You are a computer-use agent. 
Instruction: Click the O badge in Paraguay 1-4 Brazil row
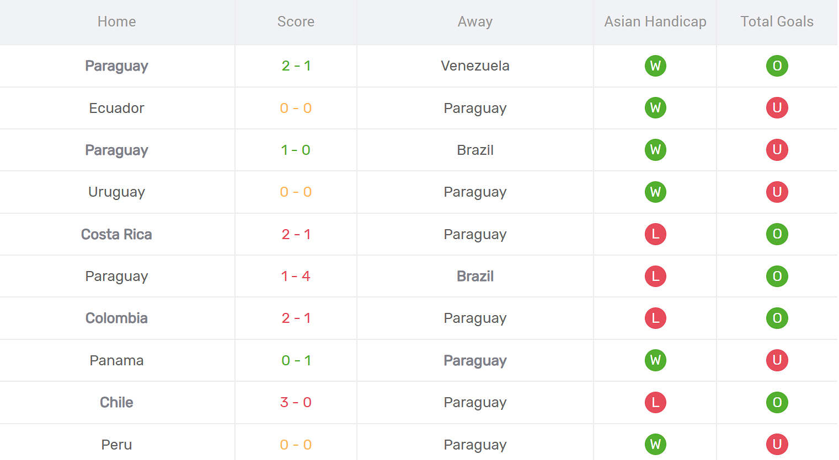point(777,276)
